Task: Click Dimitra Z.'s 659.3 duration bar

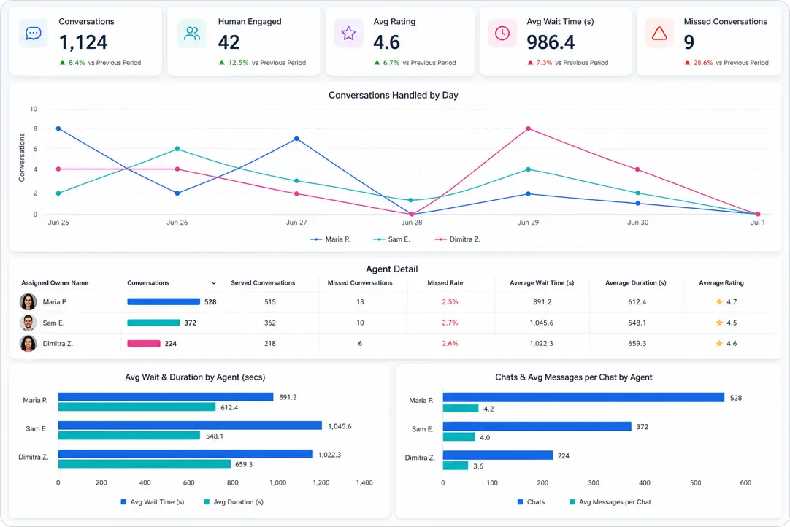Action: coord(145,464)
